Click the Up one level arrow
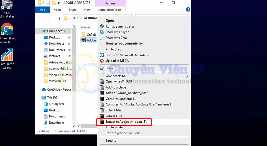267x146 pixels. coord(59,18)
